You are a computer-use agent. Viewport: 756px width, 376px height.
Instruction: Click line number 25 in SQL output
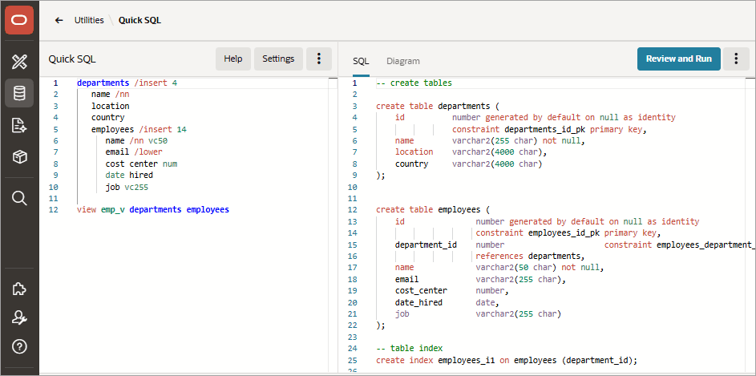[352, 360]
